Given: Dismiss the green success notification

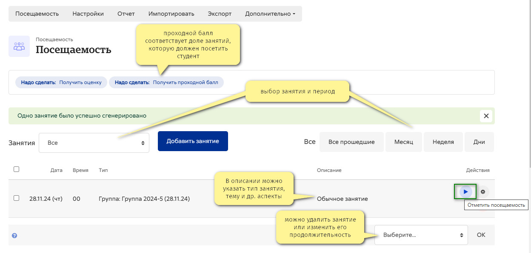Looking at the screenshot, I should click(486, 116).
